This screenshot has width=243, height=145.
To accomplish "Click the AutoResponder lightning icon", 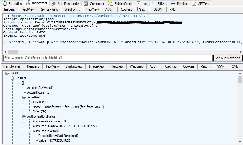I will click(54, 4).
